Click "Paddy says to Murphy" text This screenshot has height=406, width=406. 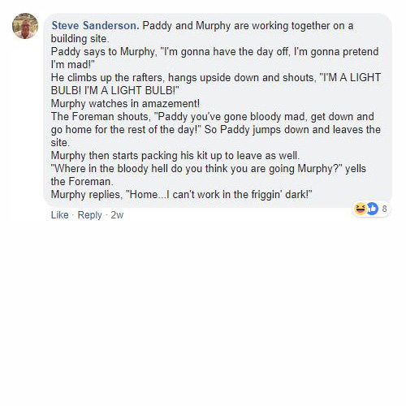click(x=104, y=51)
